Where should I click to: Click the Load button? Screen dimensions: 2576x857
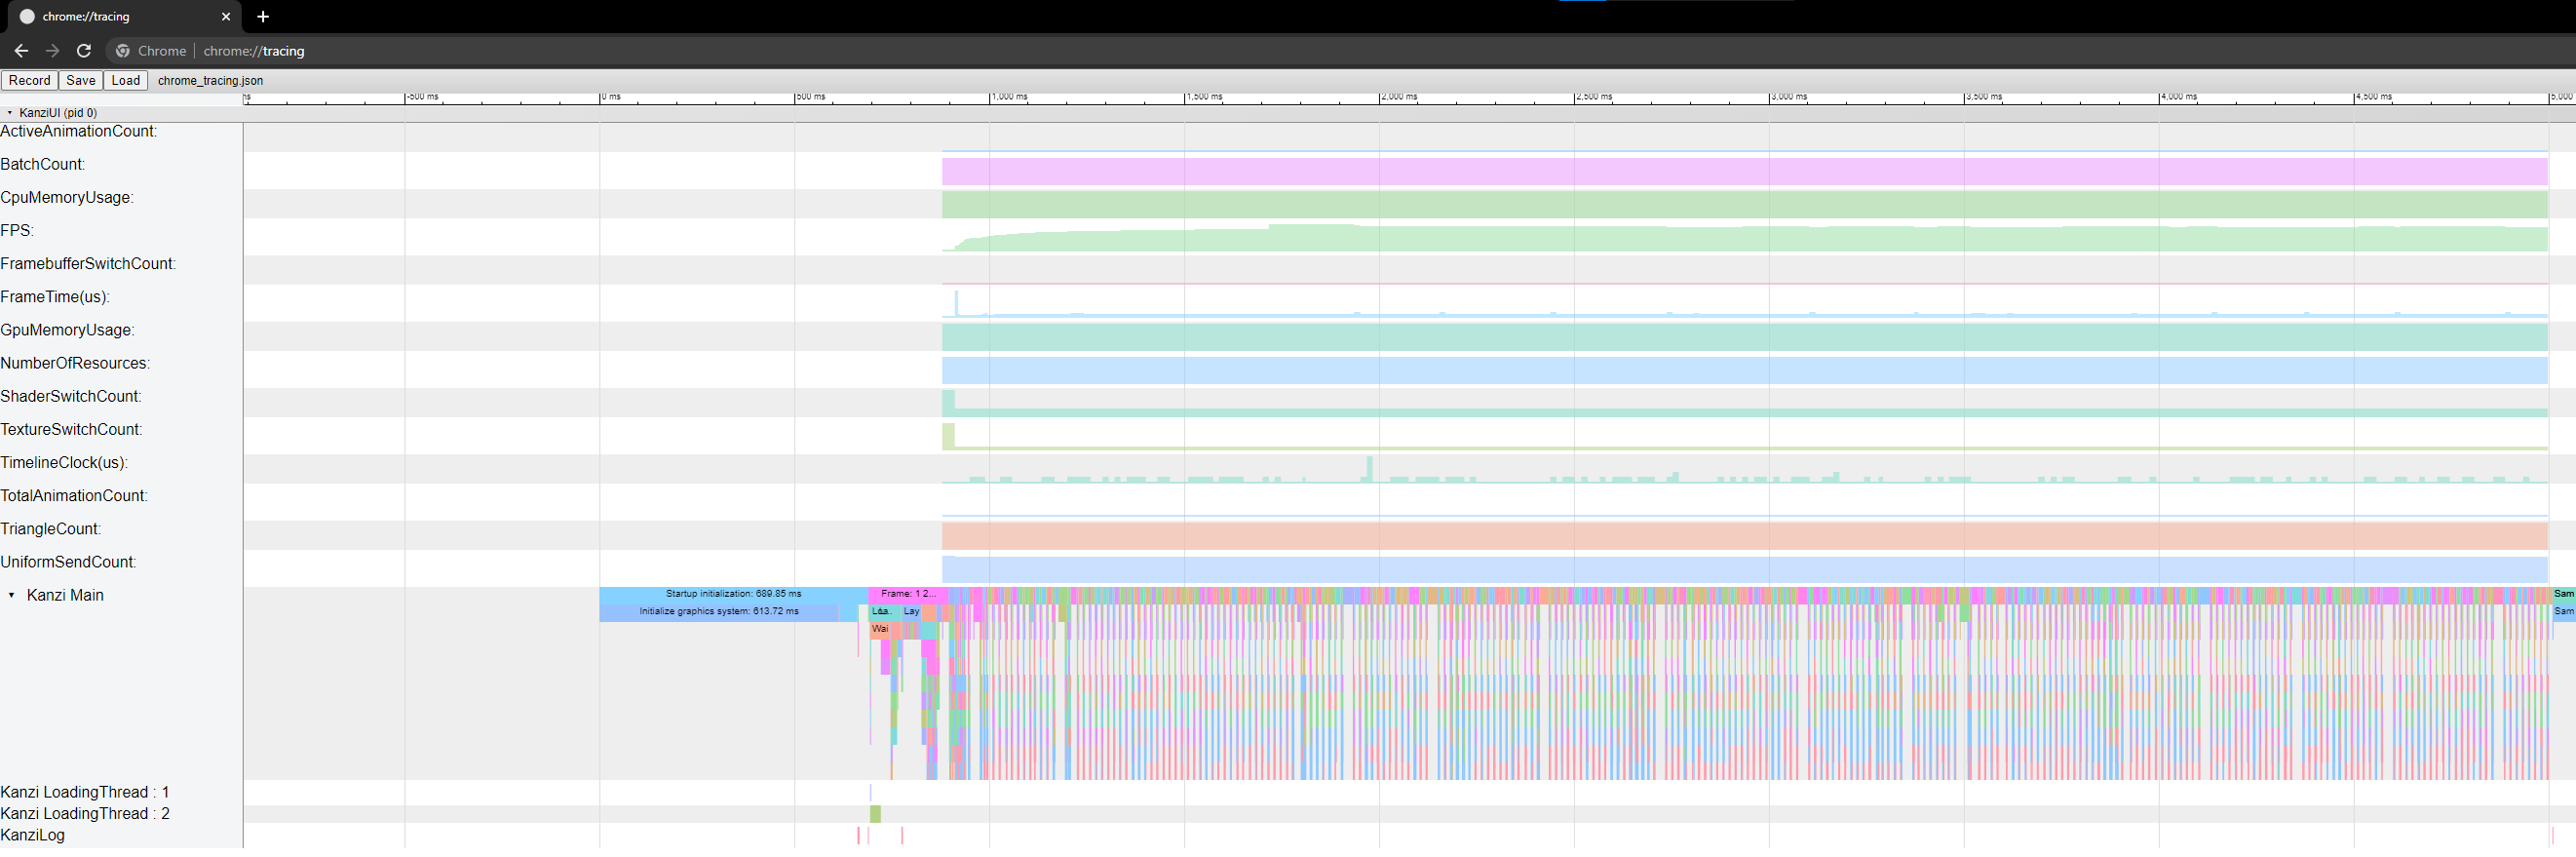126,81
